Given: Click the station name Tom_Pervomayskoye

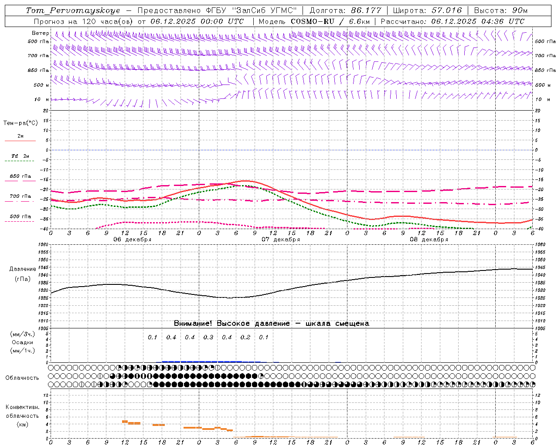Looking at the screenshot, I should pos(73,10).
